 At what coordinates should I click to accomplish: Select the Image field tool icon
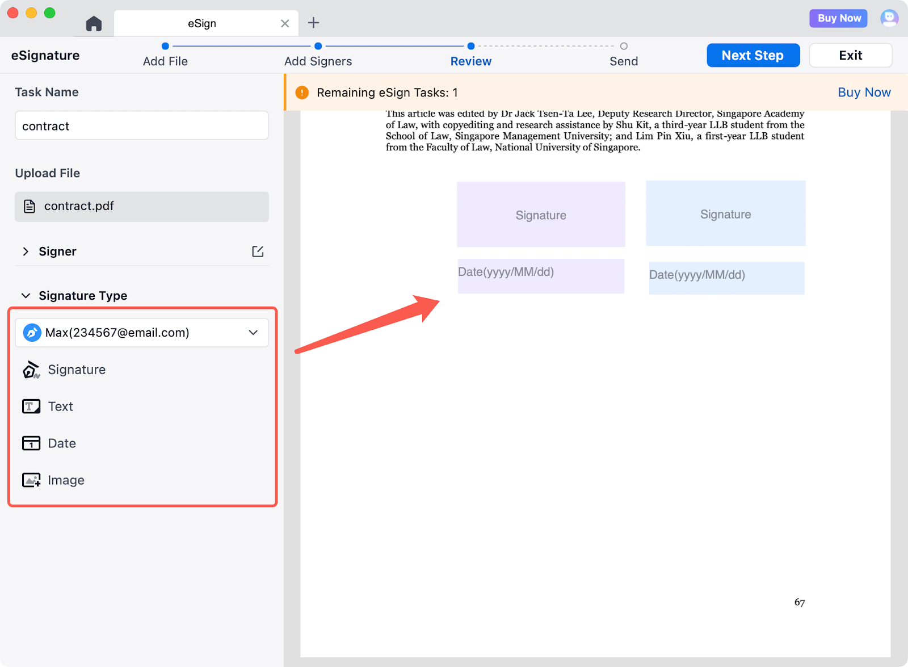coord(31,480)
